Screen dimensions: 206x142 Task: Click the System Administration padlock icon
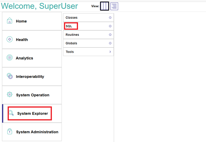click(10, 132)
